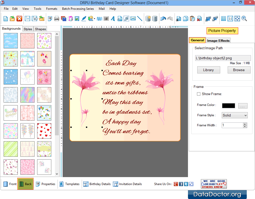Screen dimensions: 255x199
Task: Save the card with the floppy disk icon
Action: tap(27, 19)
